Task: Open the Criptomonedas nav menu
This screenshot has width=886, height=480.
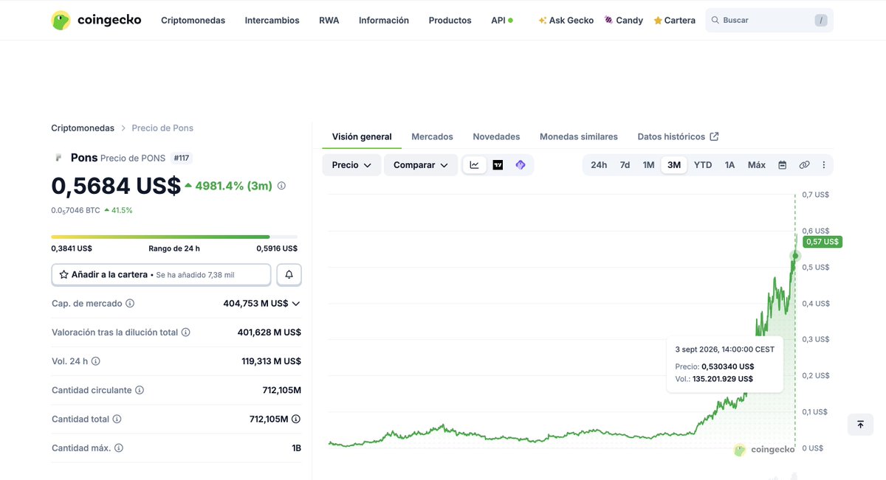Action: pyautogui.click(x=193, y=21)
